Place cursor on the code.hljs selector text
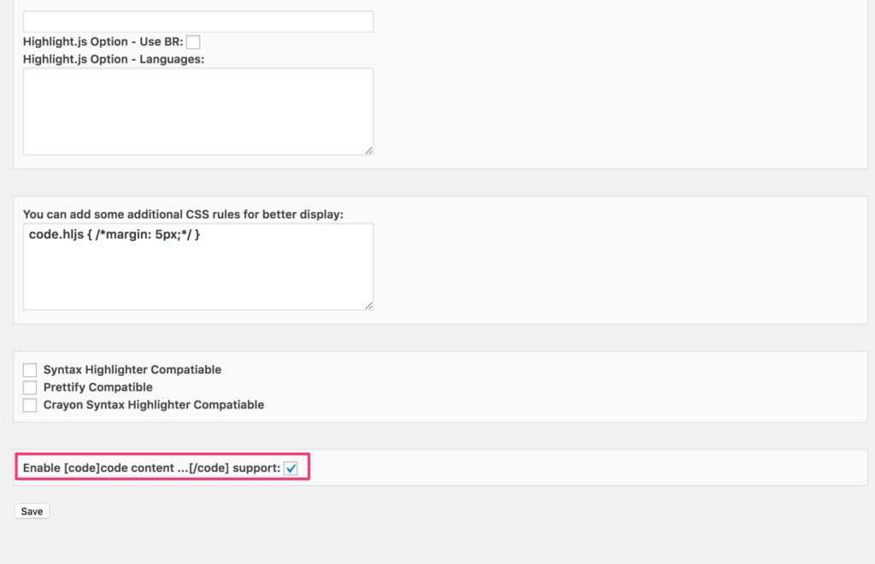Image resolution: width=875 pixels, height=564 pixels. pyautogui.click(x=56, y=234)
